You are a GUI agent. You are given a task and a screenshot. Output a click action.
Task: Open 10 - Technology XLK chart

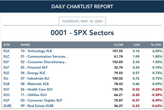point(36,51)
